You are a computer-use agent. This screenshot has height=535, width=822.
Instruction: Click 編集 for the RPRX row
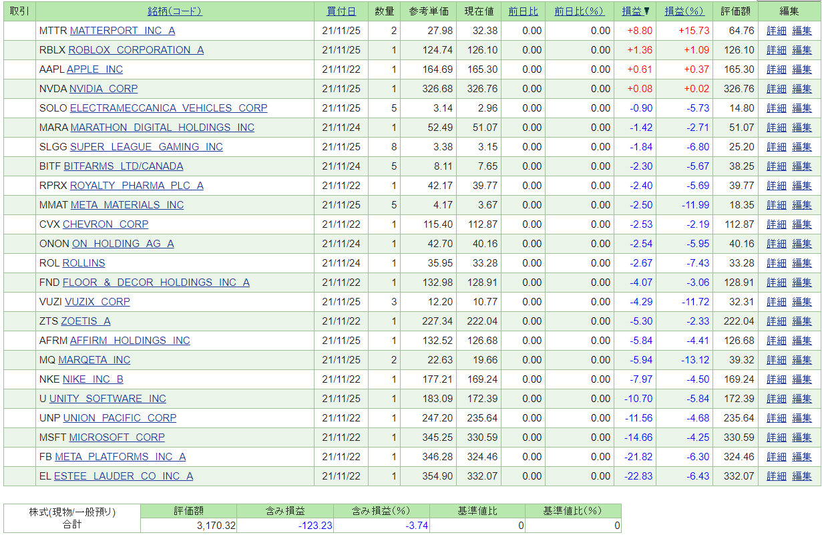point(802,186)
